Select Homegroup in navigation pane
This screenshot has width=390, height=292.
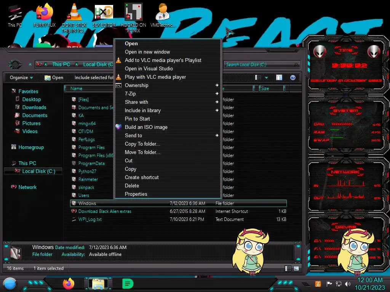[31, 147]
